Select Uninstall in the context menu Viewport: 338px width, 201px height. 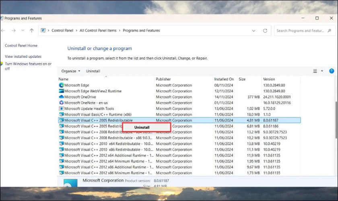click(146, 127)
